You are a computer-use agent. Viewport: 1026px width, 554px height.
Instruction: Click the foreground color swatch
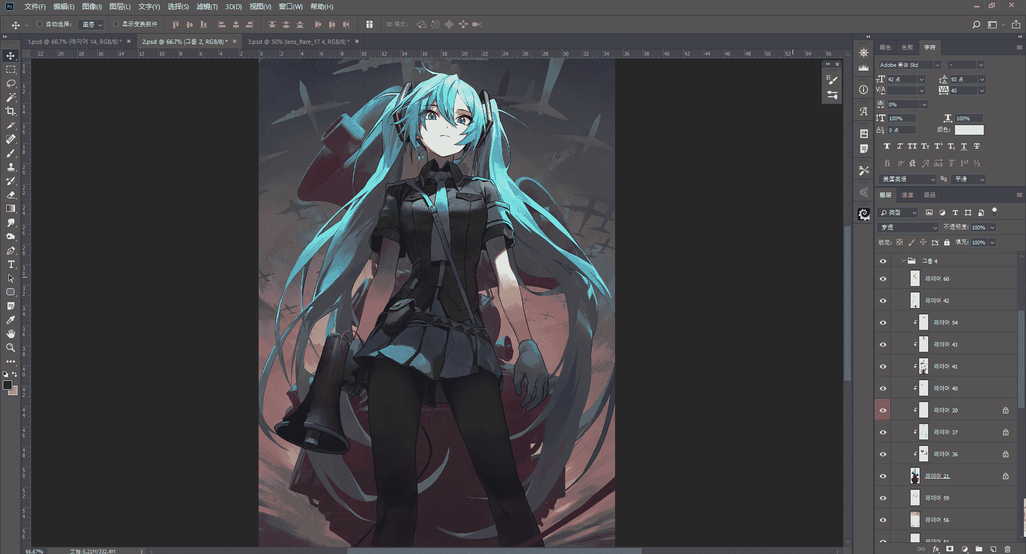tap(7, 385)
